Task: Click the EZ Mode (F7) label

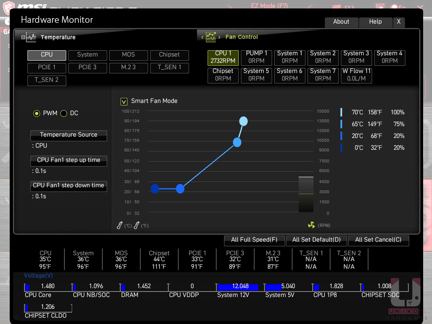Action: click(x=270, y=5)
